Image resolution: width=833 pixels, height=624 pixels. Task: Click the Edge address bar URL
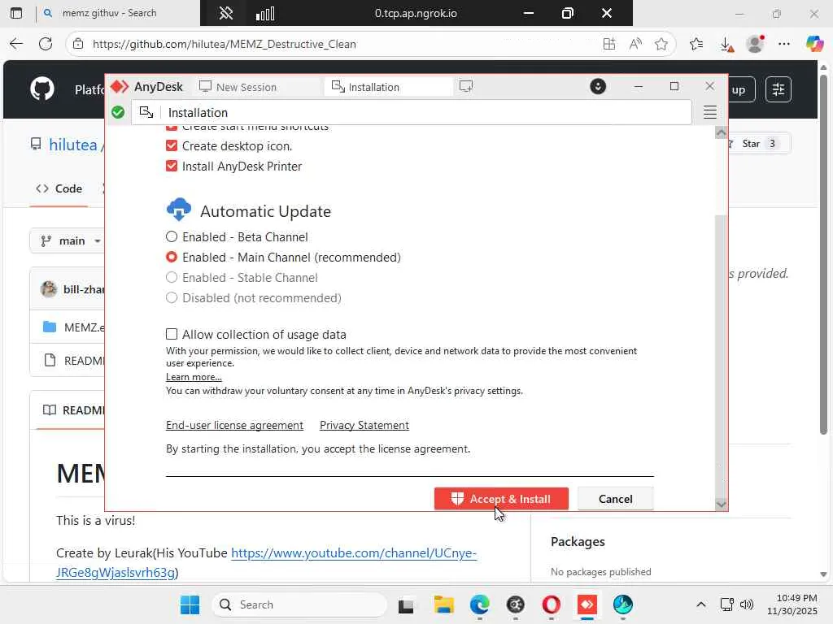[224, 44]
